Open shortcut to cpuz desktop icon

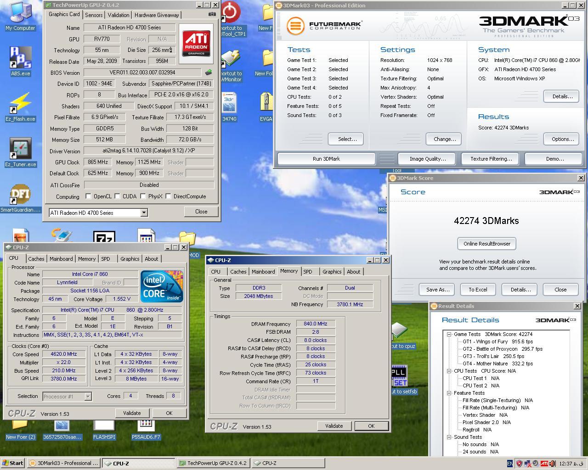click(399, 334)
